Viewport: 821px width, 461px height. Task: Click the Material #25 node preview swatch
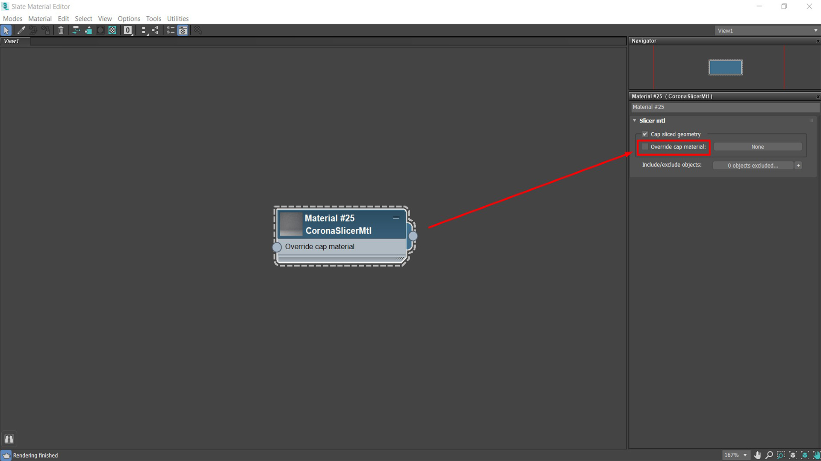[x=291, y=224]
